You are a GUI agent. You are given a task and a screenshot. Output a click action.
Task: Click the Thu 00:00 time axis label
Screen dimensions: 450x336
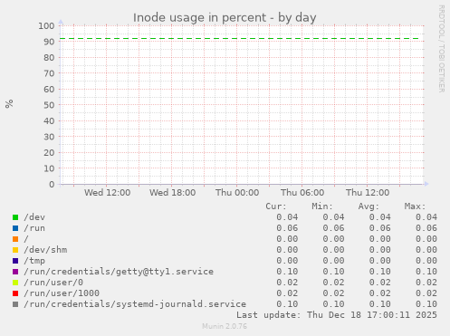(237, 193)
